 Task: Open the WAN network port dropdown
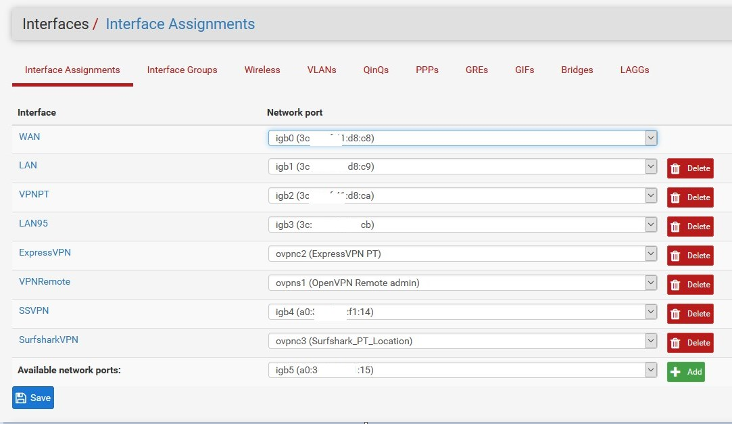coord(462,138)
